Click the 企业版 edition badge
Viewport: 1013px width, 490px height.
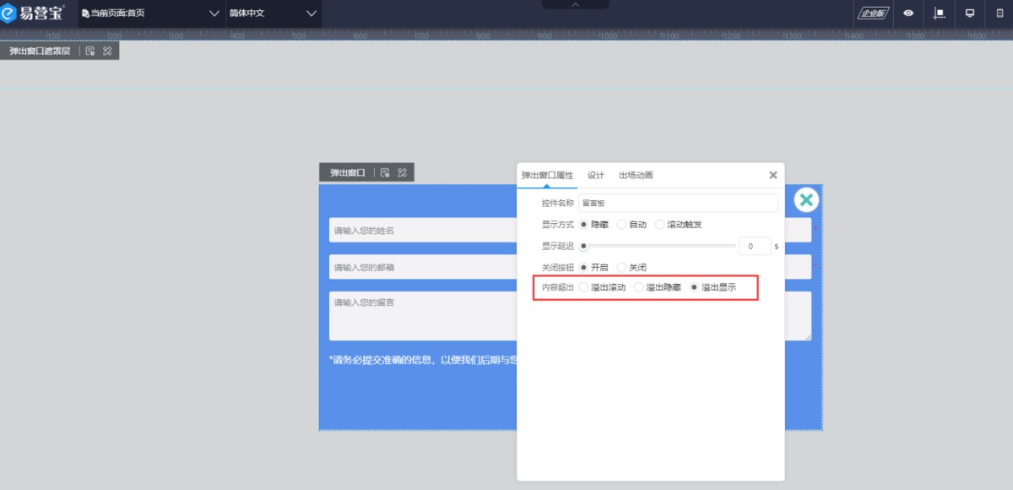coord(872,14)
